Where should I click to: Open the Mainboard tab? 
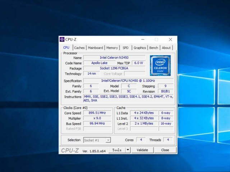[95, 48]
